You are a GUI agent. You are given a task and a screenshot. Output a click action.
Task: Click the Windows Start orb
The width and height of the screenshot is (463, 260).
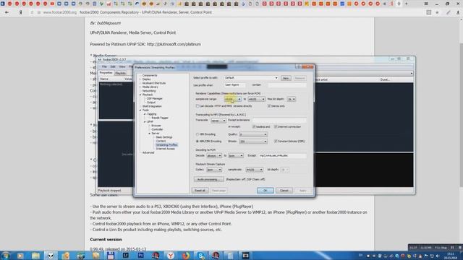click(5, 255)
